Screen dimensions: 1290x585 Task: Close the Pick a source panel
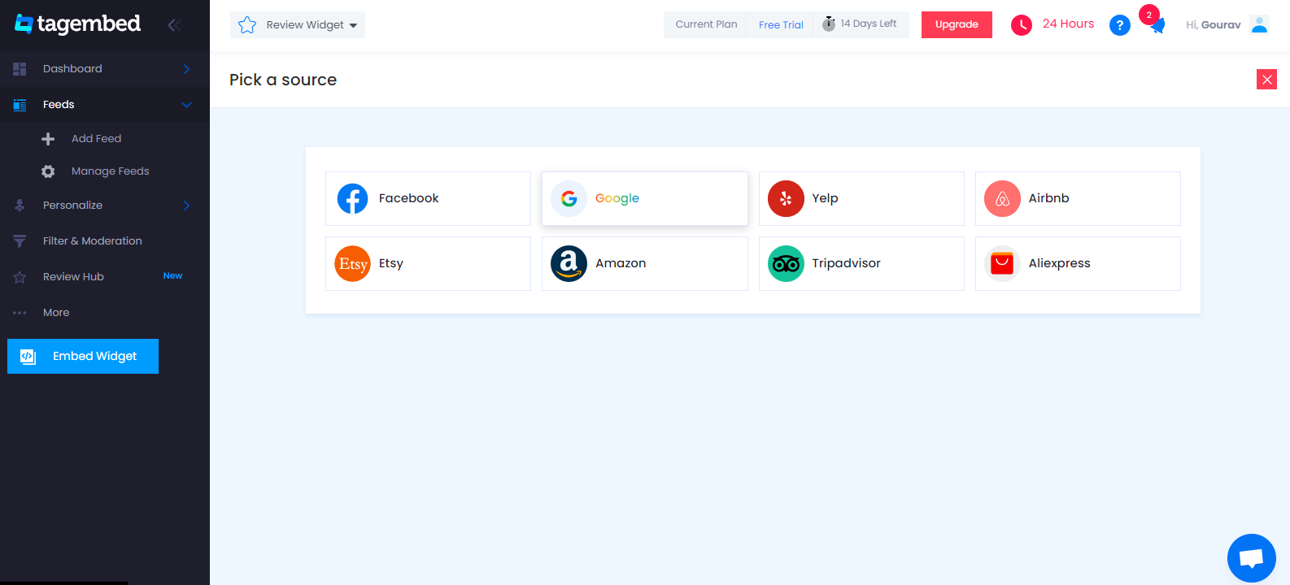click(1266, 80)
